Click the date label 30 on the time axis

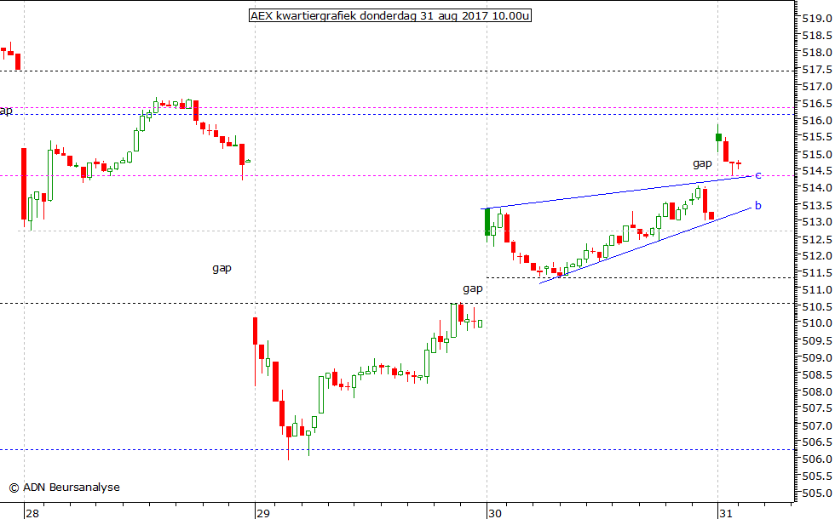[495, 513]
